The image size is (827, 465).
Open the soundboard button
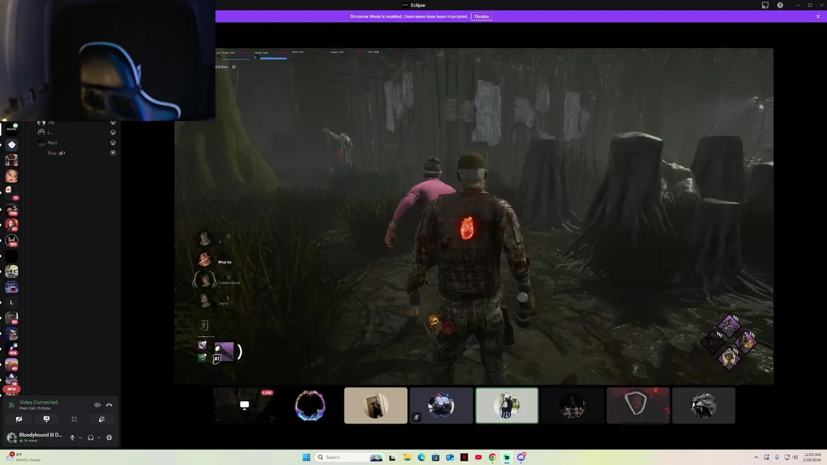(101, 419)
